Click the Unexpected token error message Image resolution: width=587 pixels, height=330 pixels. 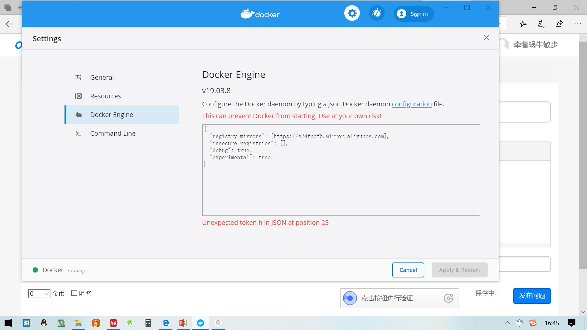265,222
